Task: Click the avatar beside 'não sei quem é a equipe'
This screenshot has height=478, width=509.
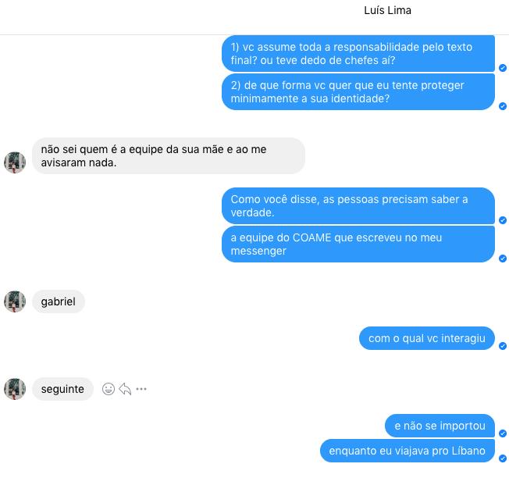Action: pos(15,162)
